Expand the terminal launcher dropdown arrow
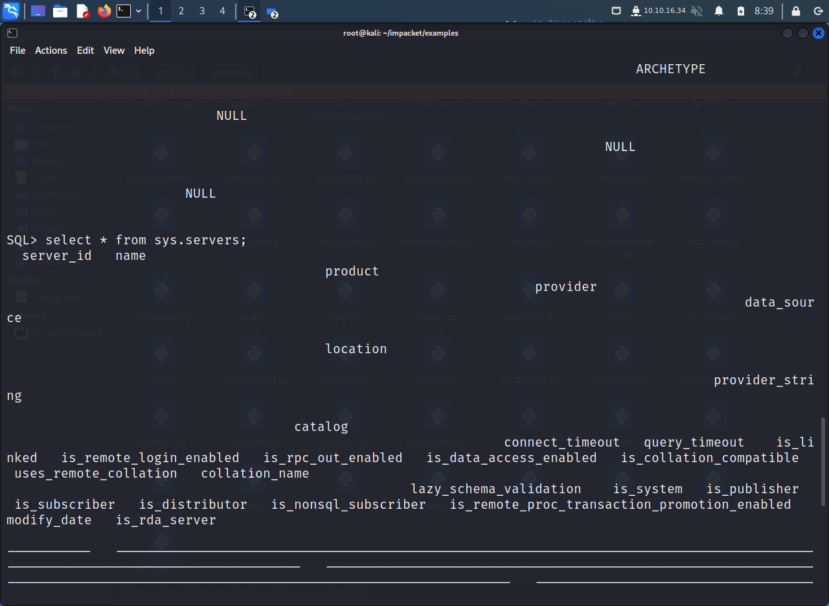Viewport: 829px width, 606px height. point(139,11)
